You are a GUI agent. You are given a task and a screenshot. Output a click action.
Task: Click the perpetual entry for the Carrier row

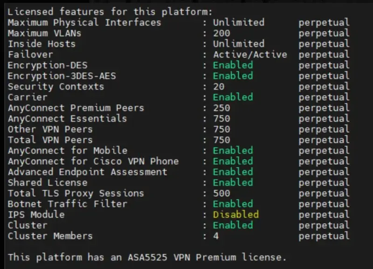point(324,97)
